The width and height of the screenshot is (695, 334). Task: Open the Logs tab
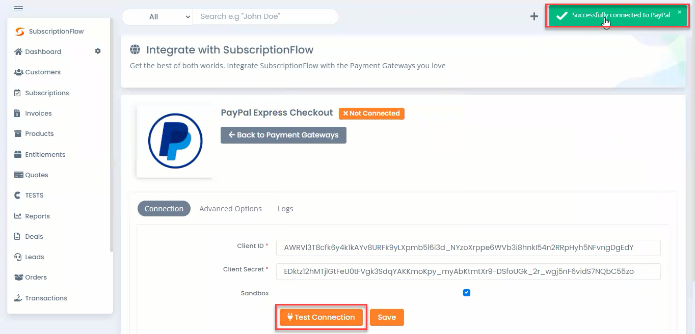285,209
